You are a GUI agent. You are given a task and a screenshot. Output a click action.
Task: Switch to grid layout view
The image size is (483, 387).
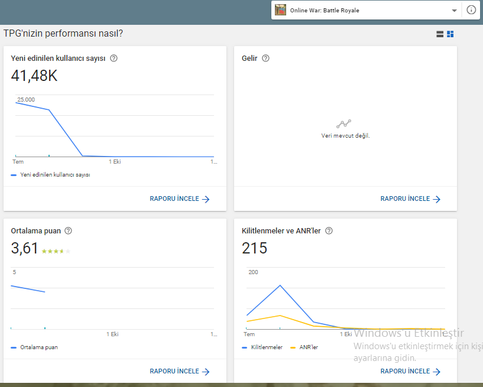click(x=450, y=34)
